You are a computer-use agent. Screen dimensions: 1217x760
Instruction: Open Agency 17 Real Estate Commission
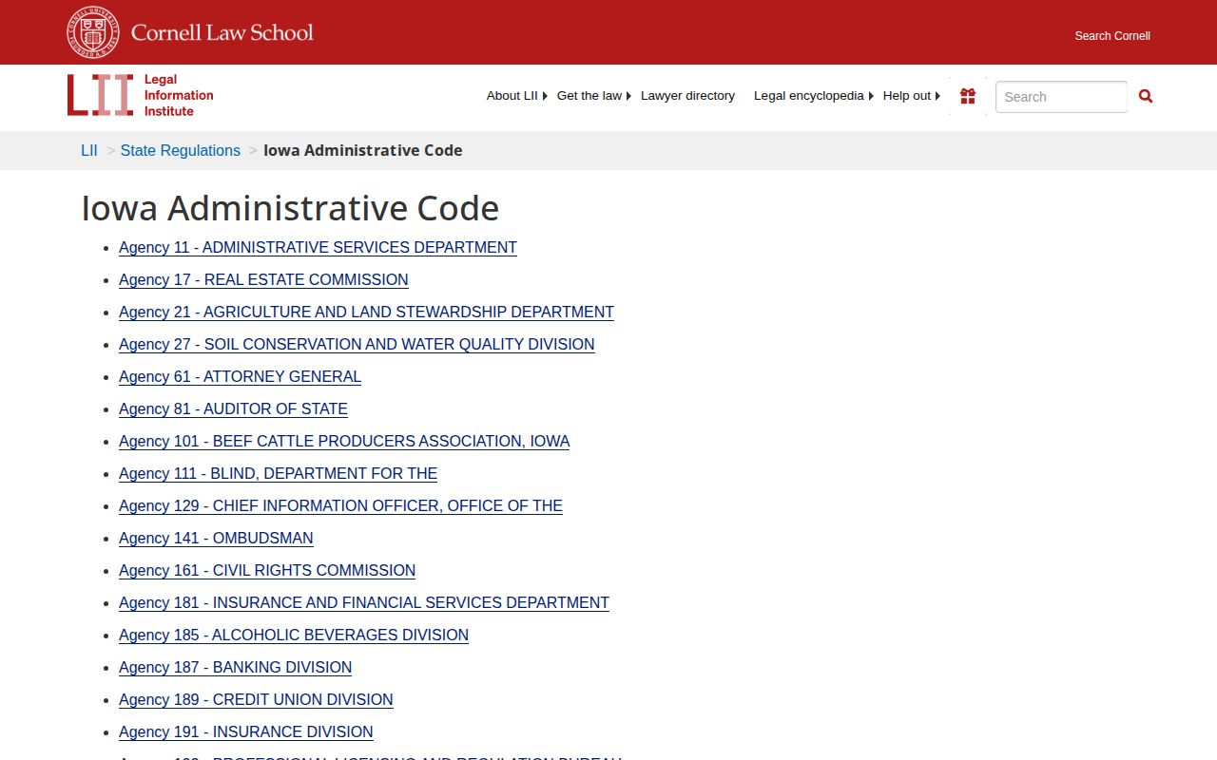click(263, 280)
